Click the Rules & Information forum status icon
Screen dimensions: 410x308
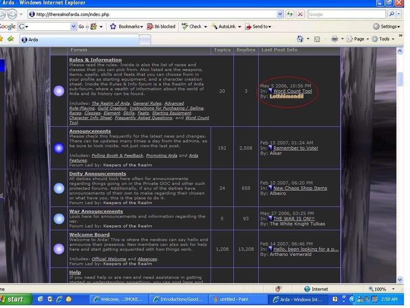pos(59,91)
